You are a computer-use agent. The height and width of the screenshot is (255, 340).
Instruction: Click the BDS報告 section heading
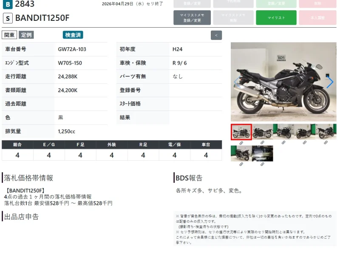coord(189,178)
